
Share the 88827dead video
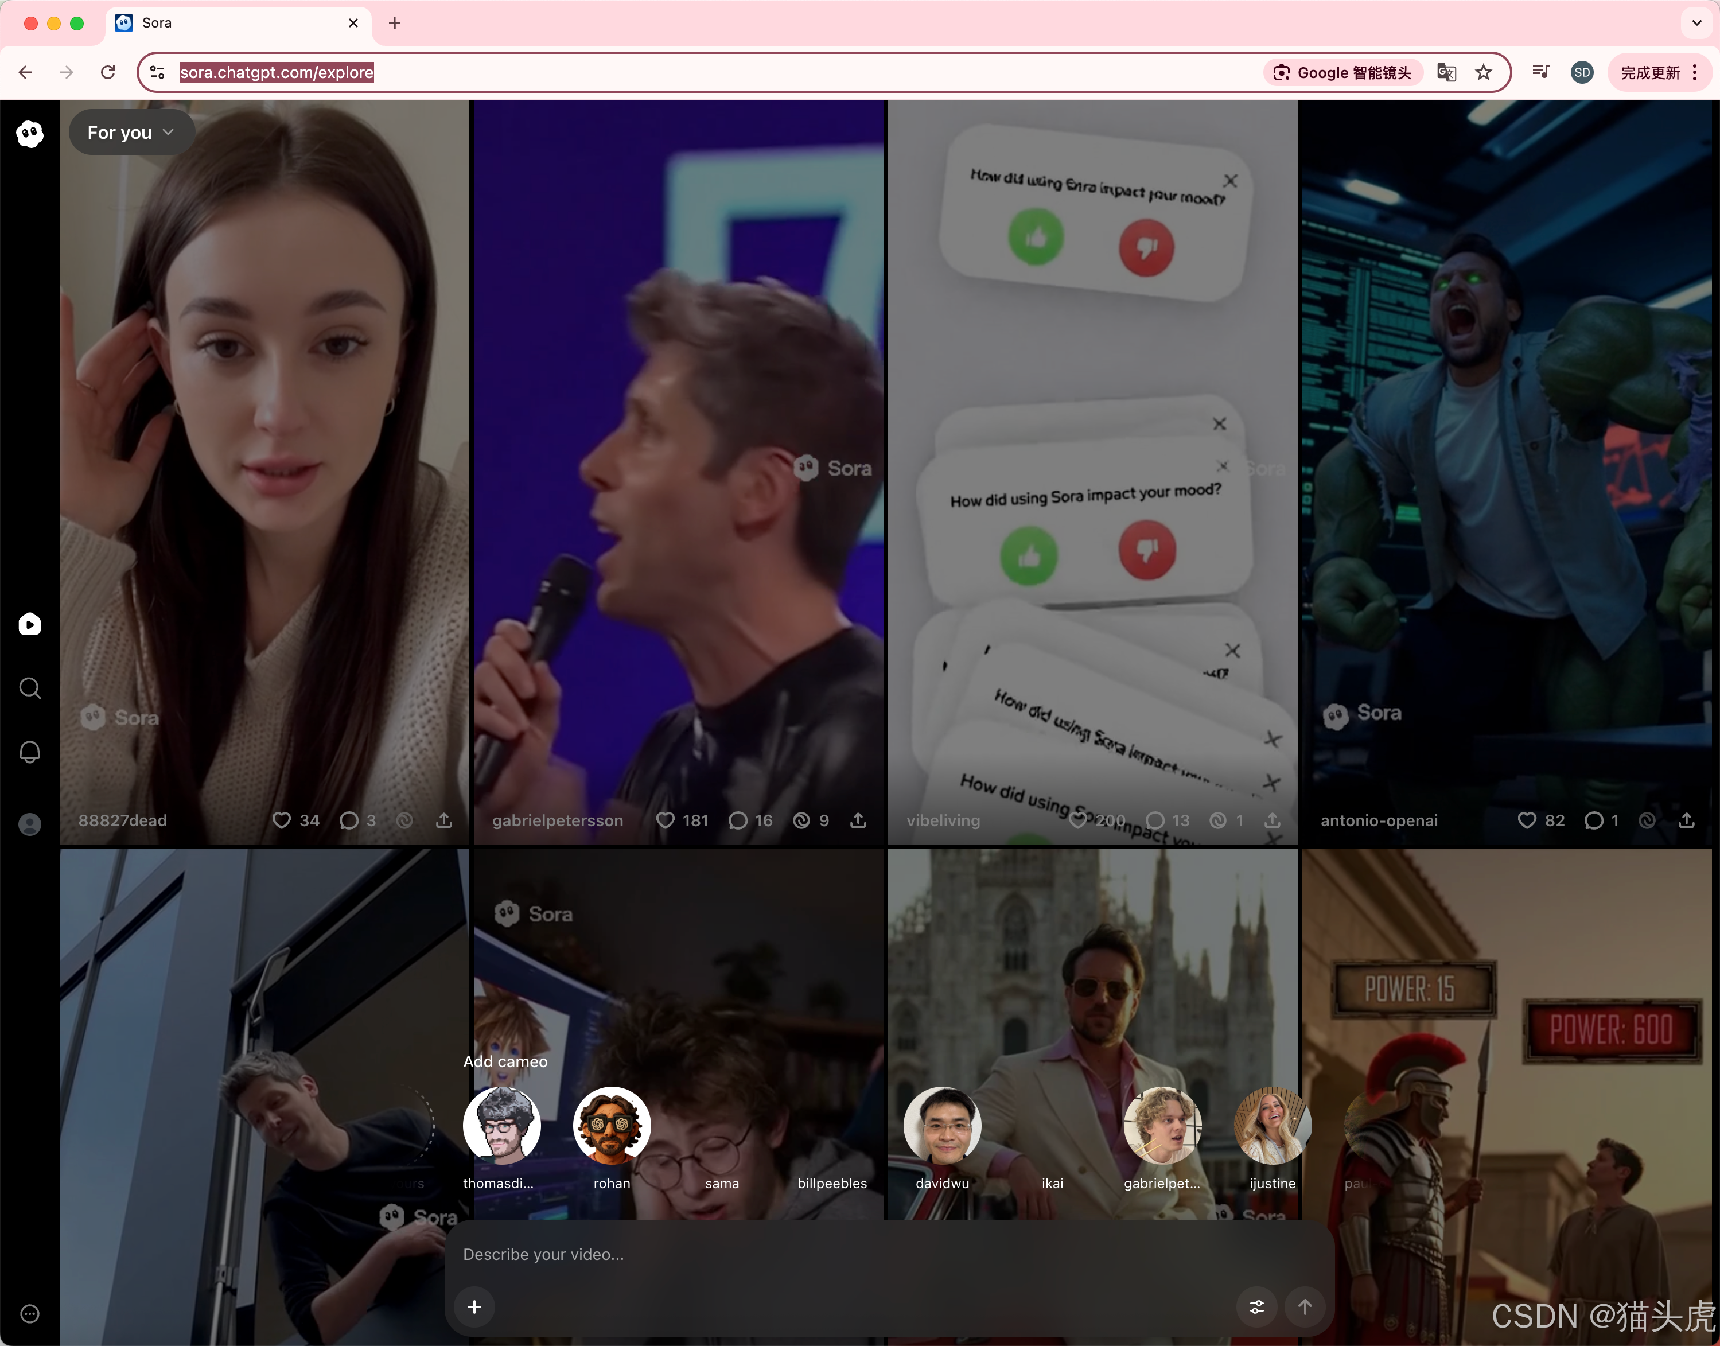point(445,820)
